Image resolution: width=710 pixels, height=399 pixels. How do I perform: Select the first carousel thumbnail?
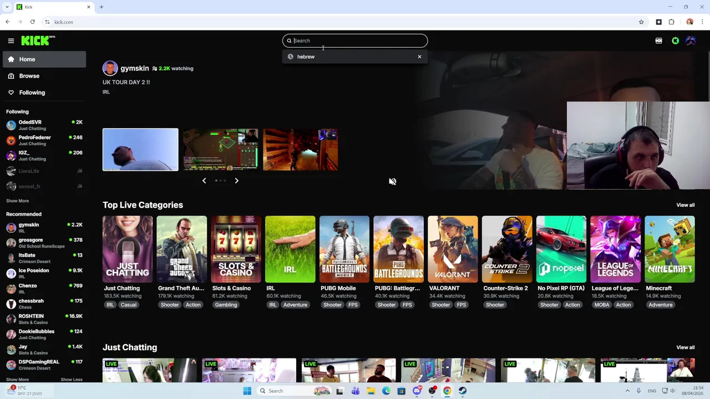(x=140, y=150)
